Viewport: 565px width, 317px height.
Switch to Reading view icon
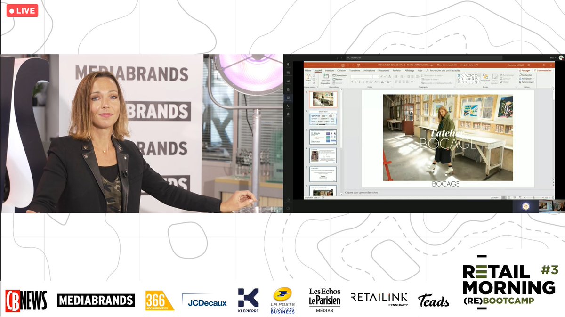(x=515, y=197)
